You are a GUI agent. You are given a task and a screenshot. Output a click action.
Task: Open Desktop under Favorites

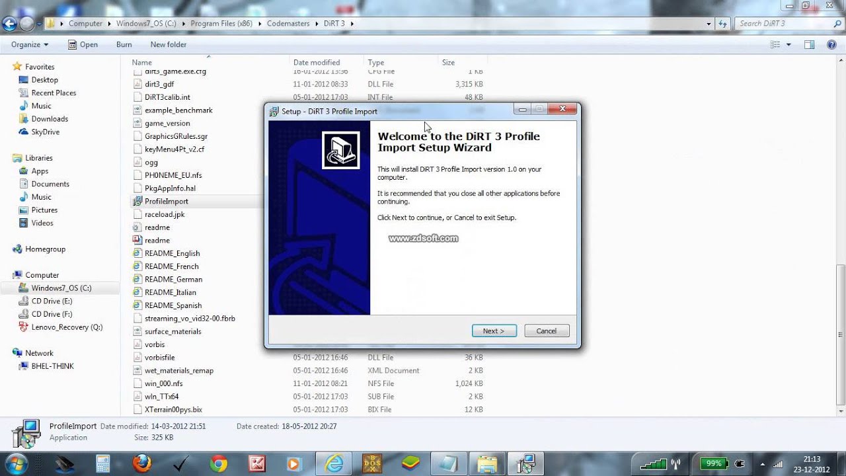44,79
